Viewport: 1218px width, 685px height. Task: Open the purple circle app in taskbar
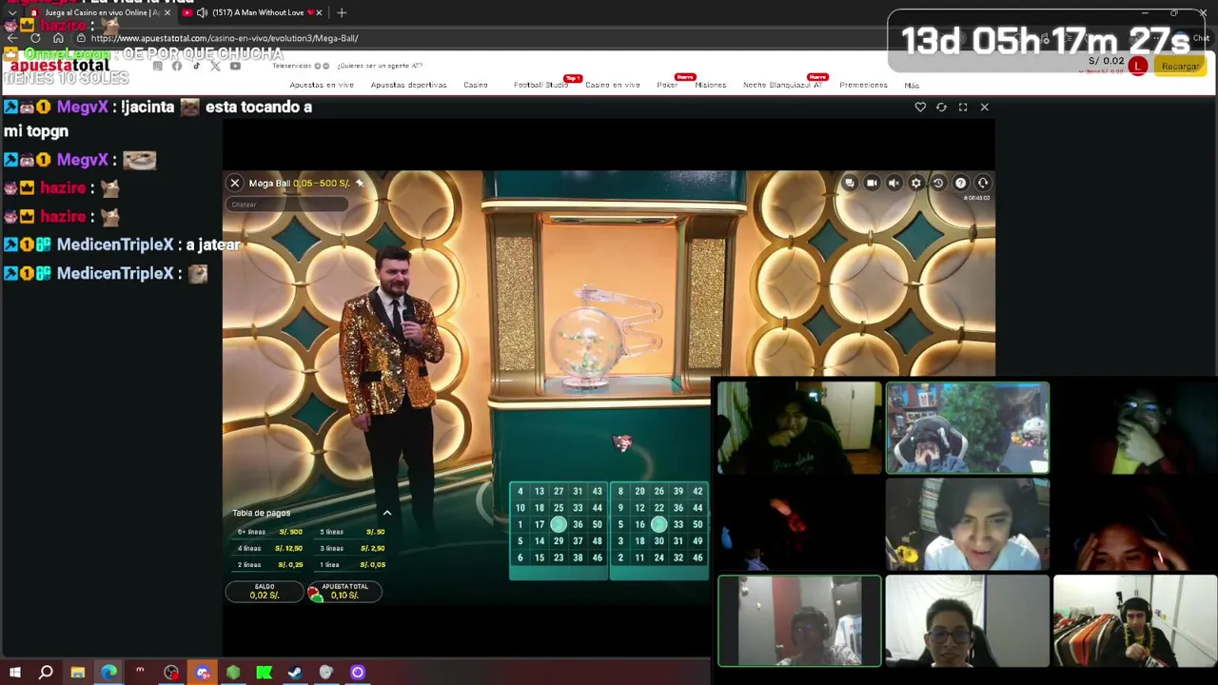coord(358,673)
